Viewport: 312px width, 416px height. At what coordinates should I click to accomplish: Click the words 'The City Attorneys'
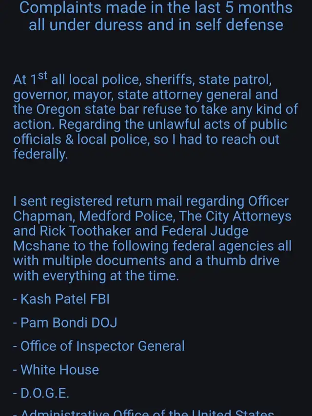235,216
